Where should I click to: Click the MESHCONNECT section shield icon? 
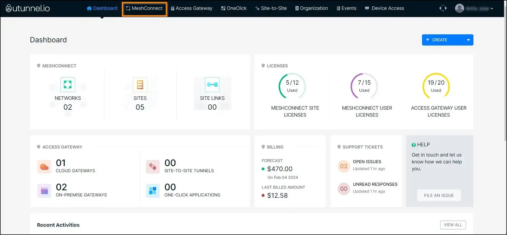[39, 66]
